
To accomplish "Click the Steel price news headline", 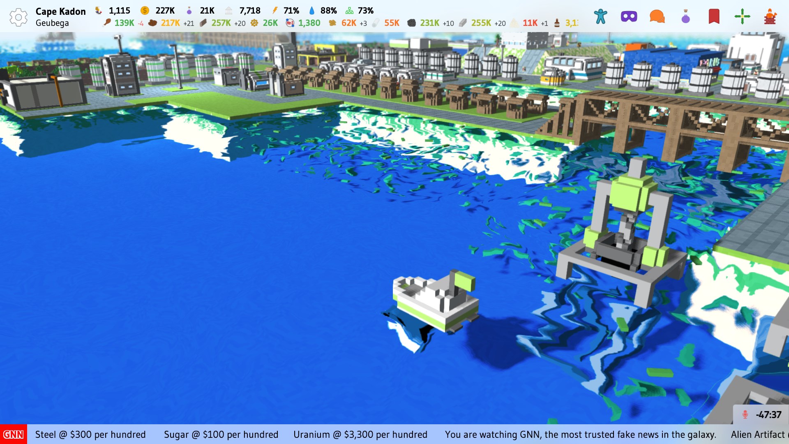I will 90,435.
